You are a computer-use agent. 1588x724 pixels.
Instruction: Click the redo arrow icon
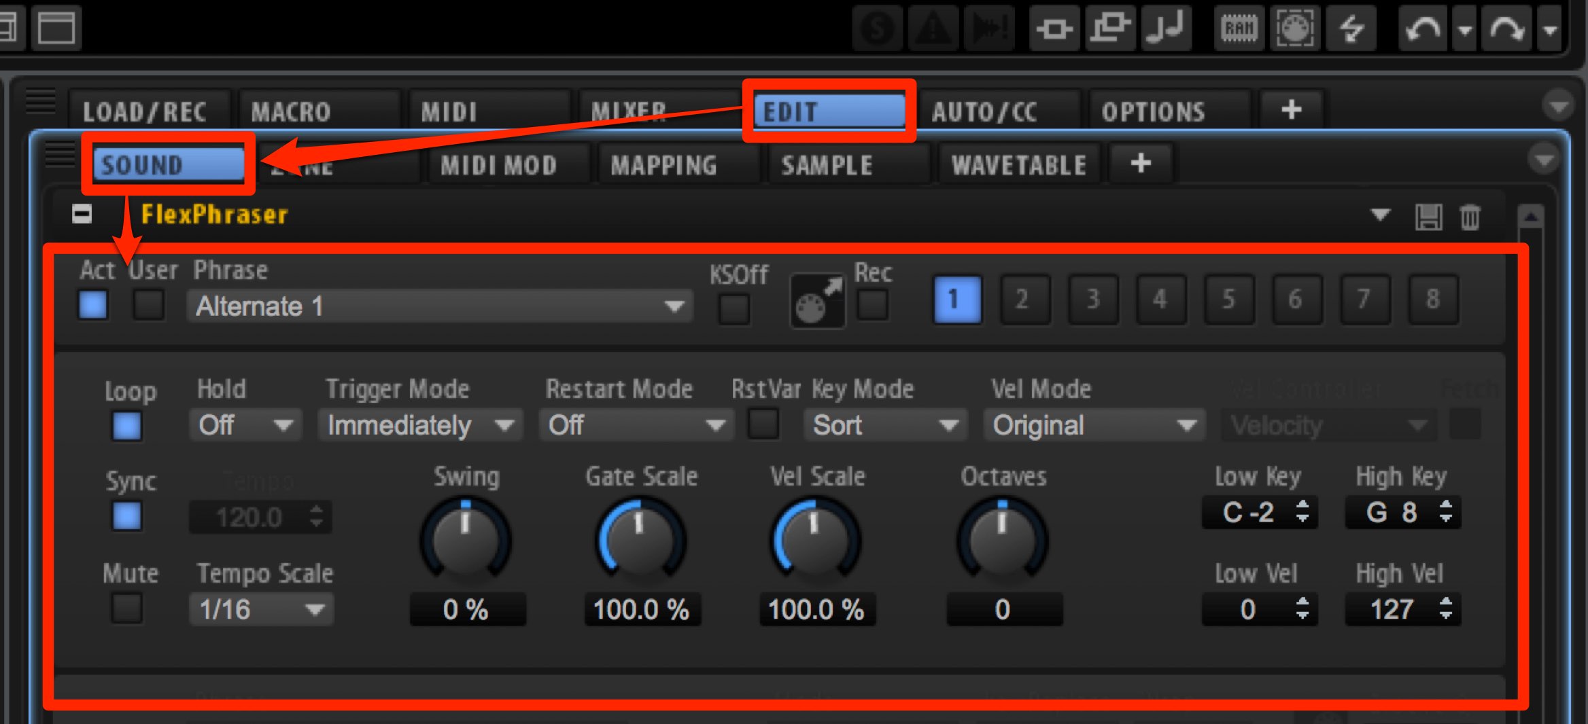point(1507,29)
